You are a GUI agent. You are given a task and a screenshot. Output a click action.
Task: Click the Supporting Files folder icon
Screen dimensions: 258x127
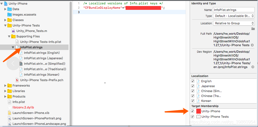pyautogui.click(x=13, y=36)
